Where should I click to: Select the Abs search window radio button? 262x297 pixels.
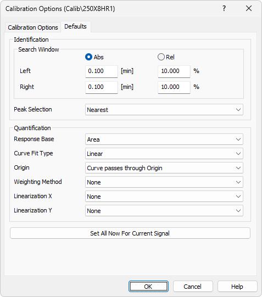coord(94,57)
